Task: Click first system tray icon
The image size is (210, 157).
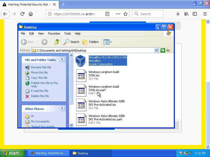Action: tap(181, 153)
